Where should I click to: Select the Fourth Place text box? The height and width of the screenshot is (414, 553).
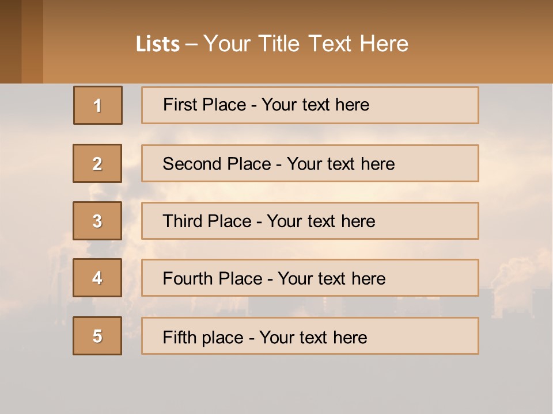pyautogui.click(x=310, y=278)
